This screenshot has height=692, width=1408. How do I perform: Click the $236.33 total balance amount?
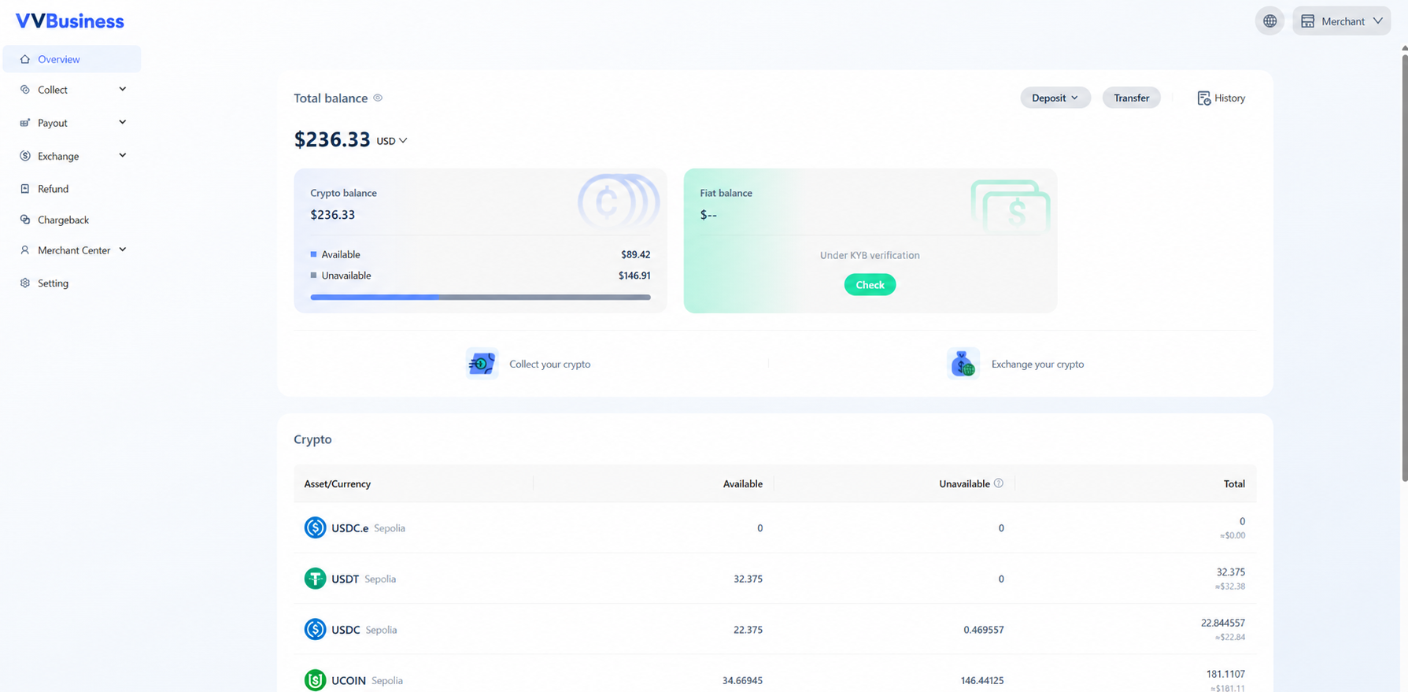tap(331, 139)
